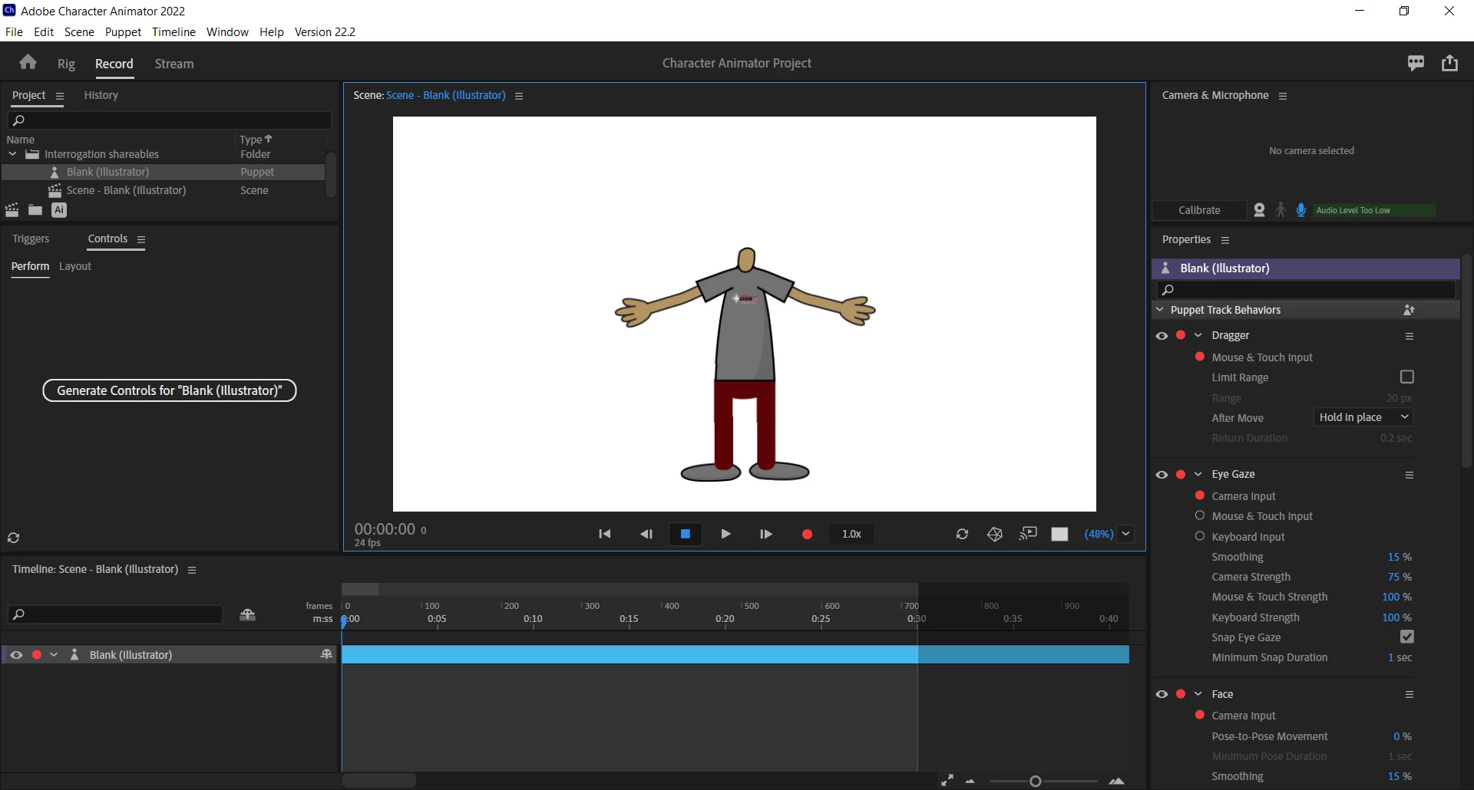Image resolution: width=1474 pixels, height=790 pixels.
Task: Go to start of scene
Action: pyautogui.click(x=605, y=534)
